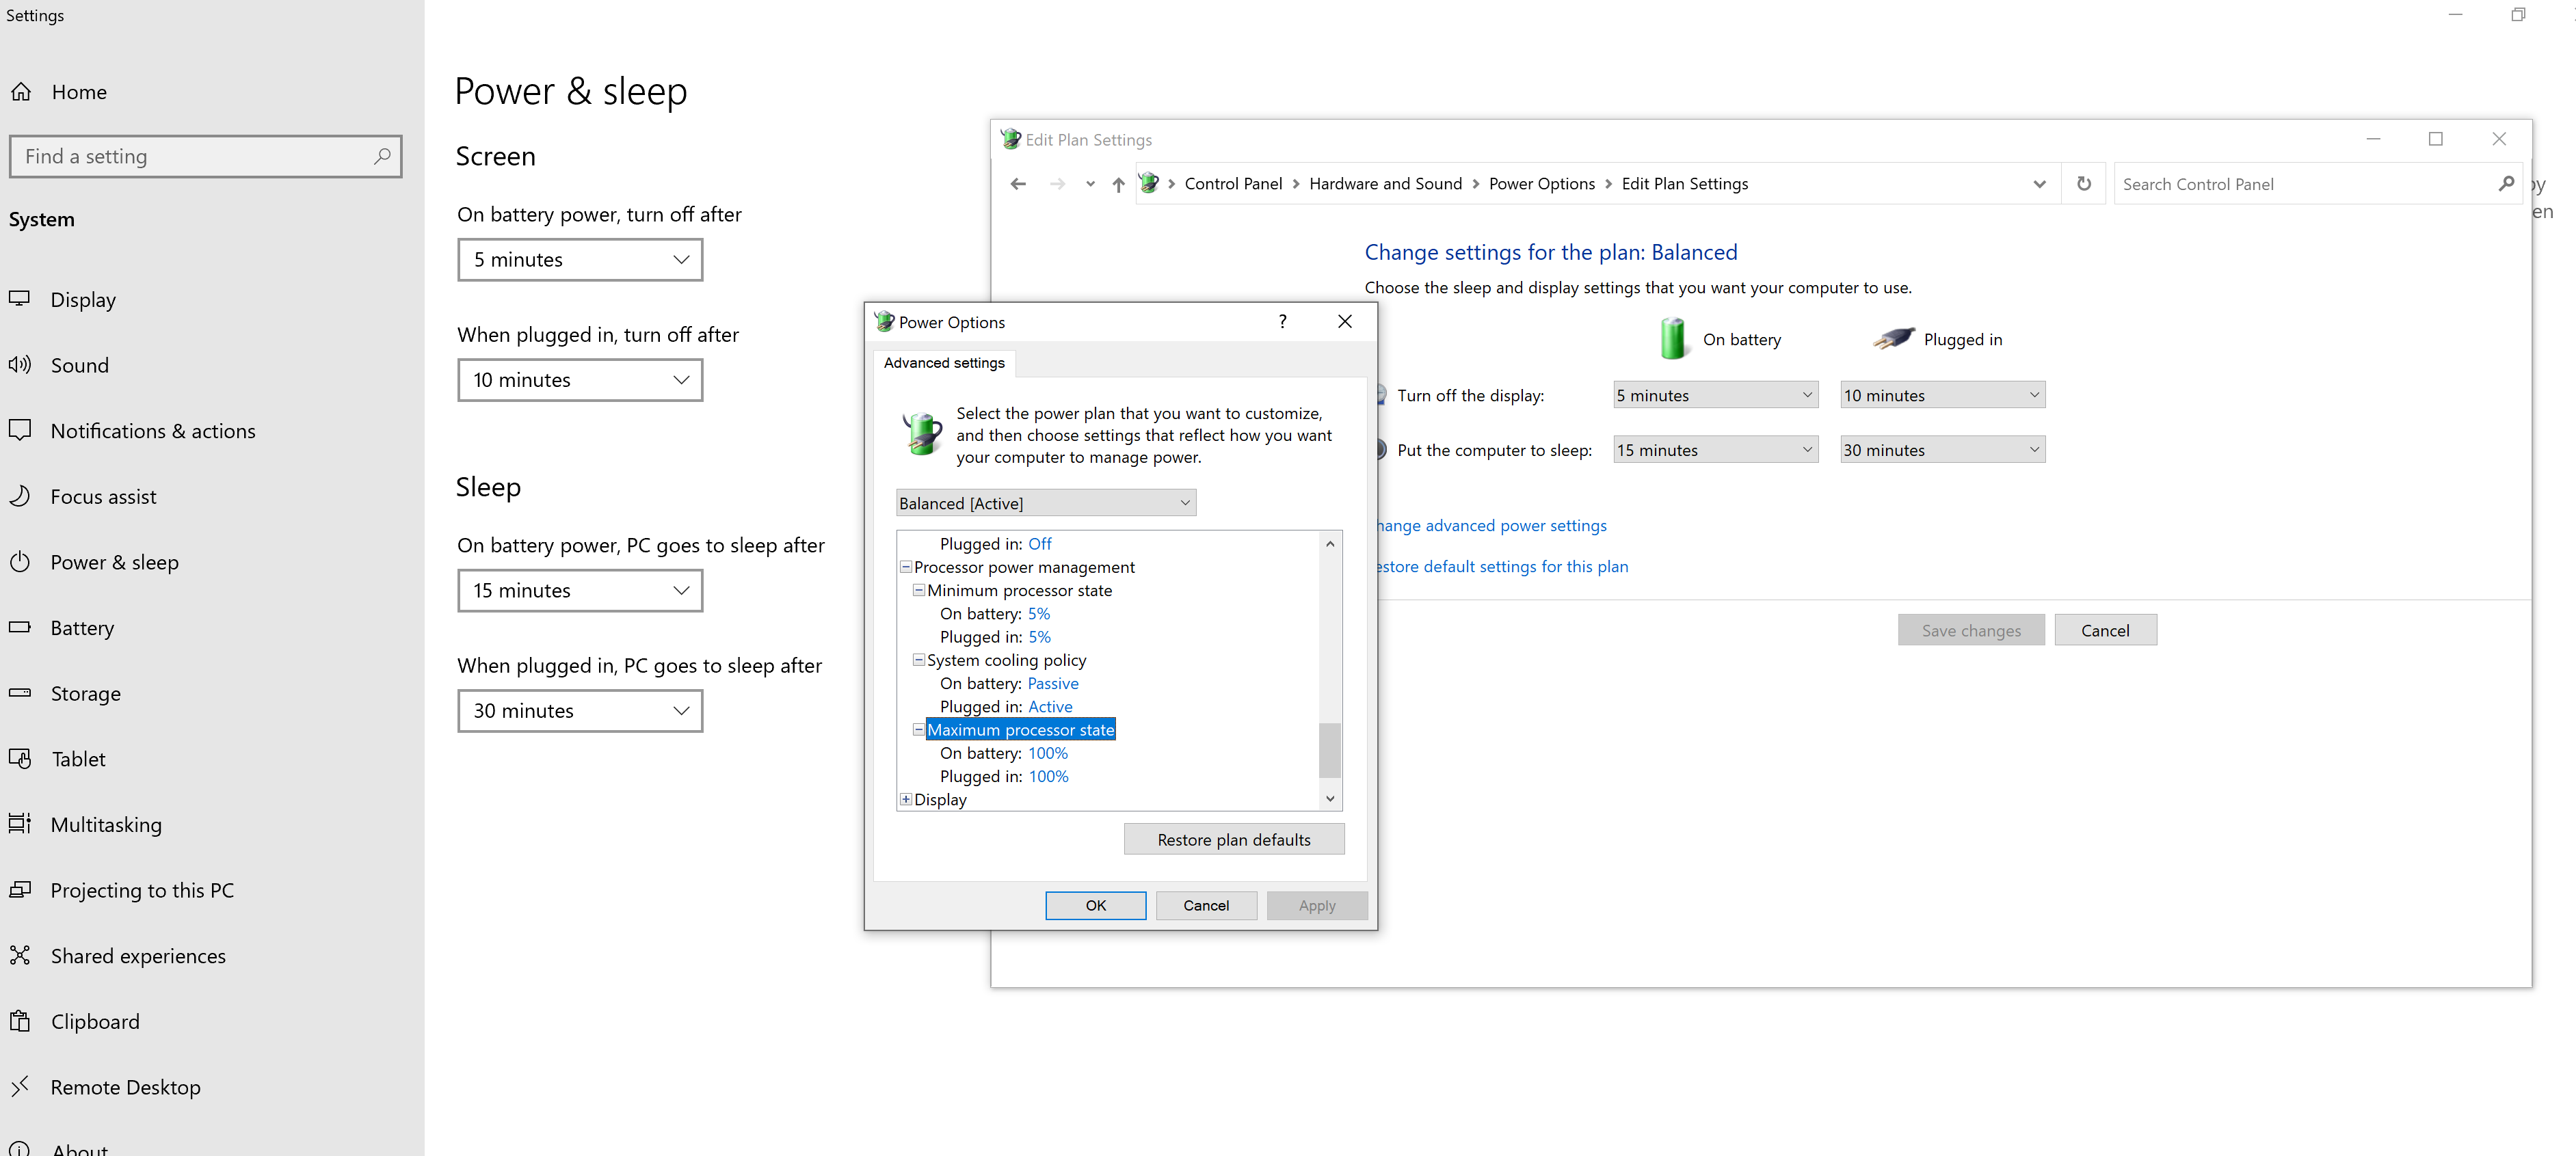Click the help question mark in Power Options

tap(1282, 322)
